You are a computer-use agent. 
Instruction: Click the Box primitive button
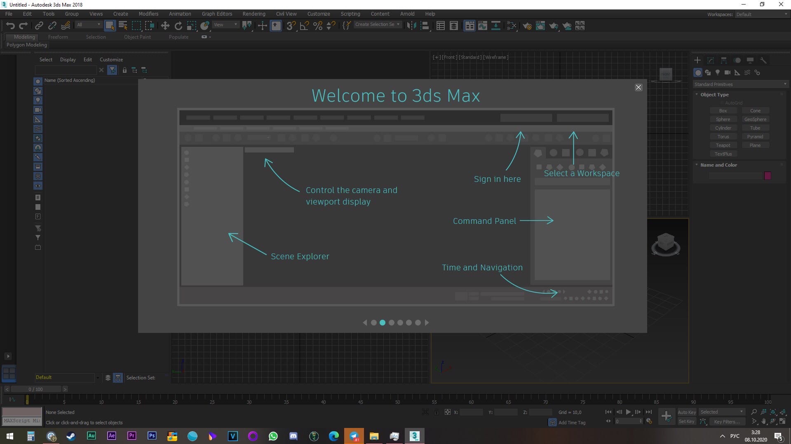tap(723, 111)
